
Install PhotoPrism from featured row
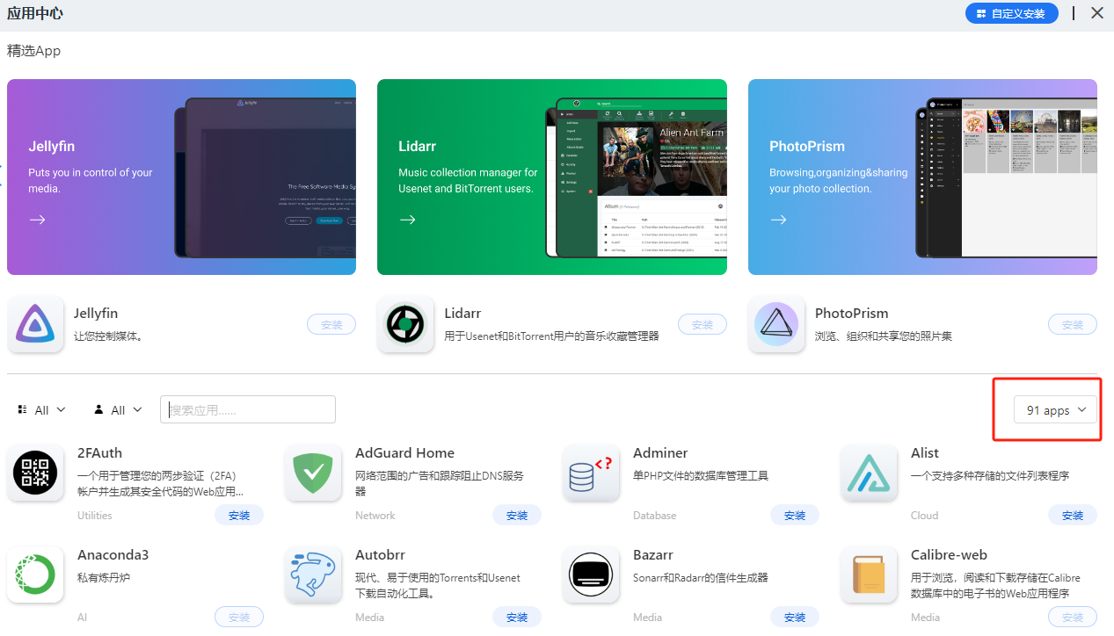1073,324
